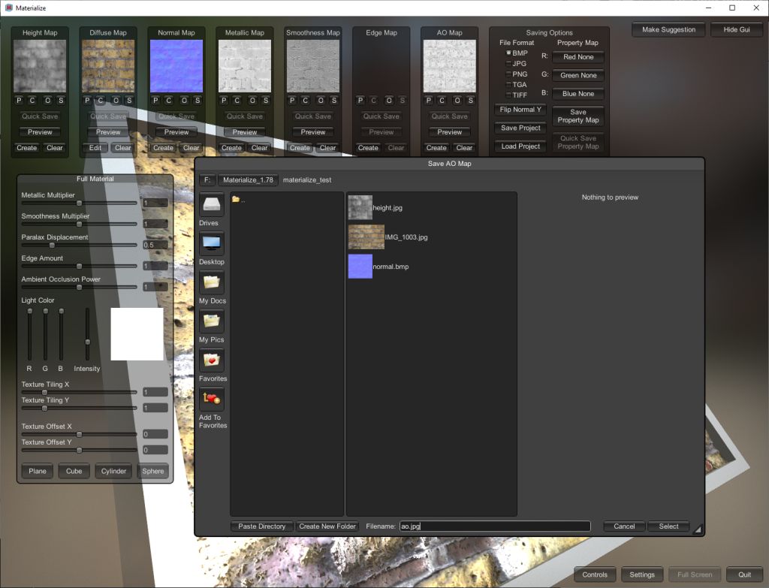The image size is (769, 588).
Task: Click the AO Map C button
Action: (442, 101)
